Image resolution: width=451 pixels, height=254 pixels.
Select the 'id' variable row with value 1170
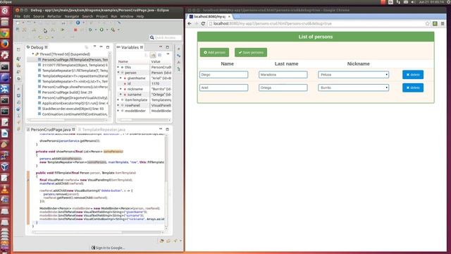144,83
